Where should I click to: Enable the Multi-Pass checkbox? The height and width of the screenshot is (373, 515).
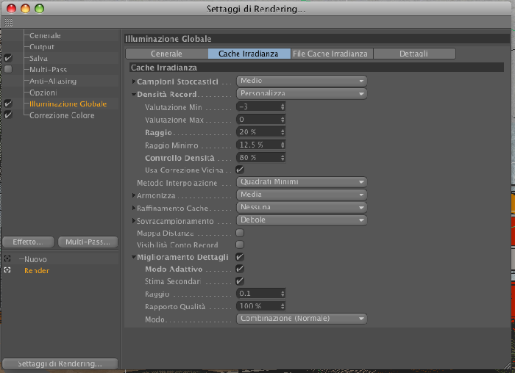click(x=8, y=69)
